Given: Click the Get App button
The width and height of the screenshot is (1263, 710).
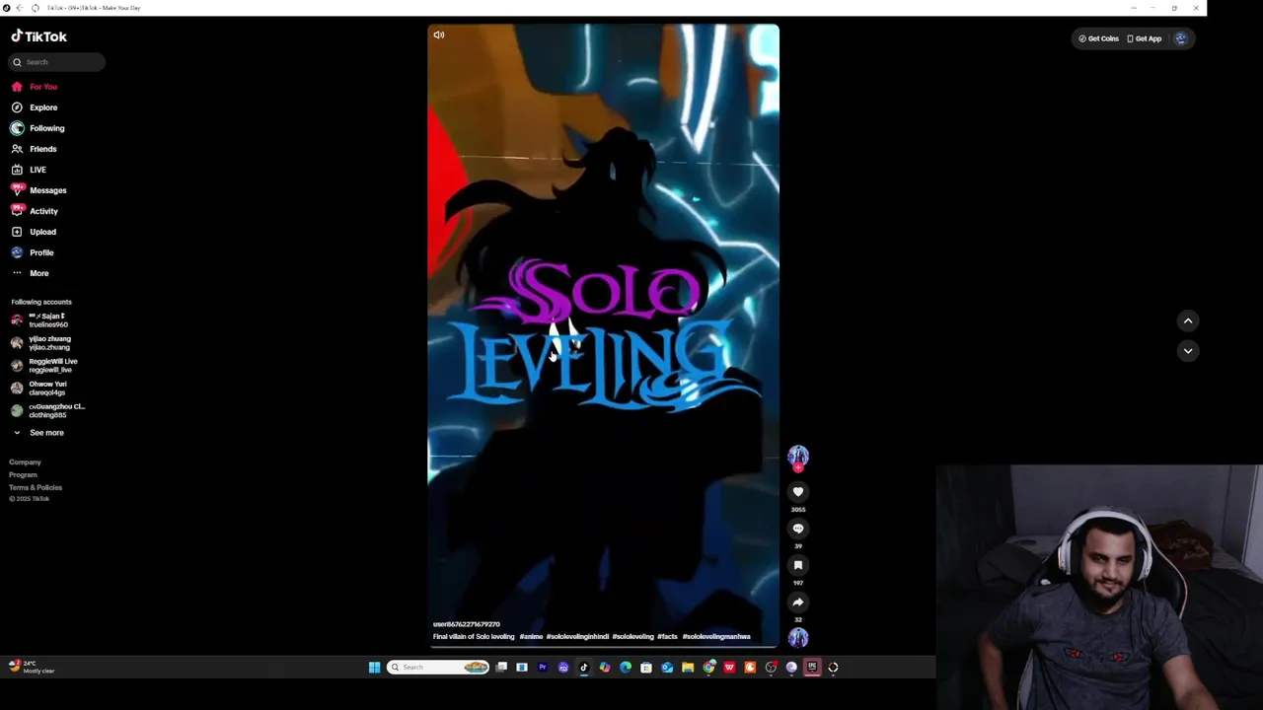Looking at the screenshot, I should tap(1145, 38).
